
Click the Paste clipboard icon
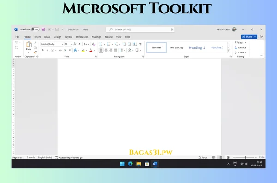[29, 44]
